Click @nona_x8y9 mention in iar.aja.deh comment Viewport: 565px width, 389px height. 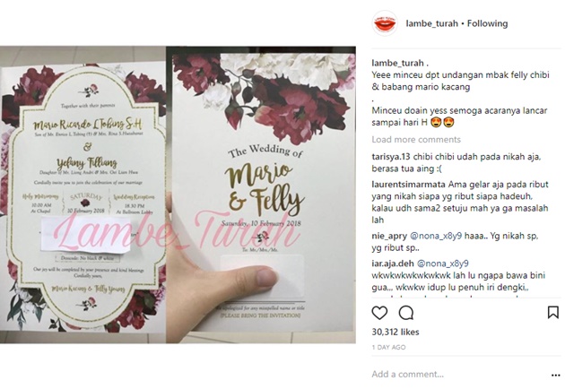[443, 264]
